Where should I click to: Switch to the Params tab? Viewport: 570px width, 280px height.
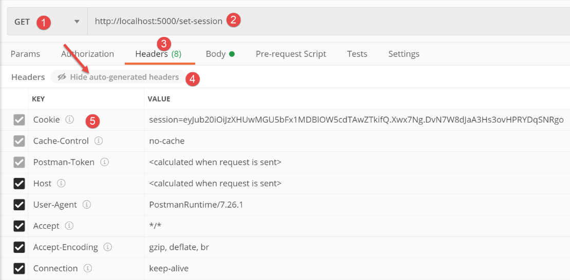tap(25, 54)
